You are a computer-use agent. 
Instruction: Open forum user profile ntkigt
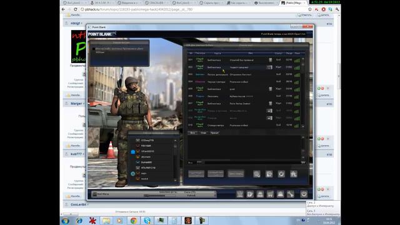[x=75, y=23]
